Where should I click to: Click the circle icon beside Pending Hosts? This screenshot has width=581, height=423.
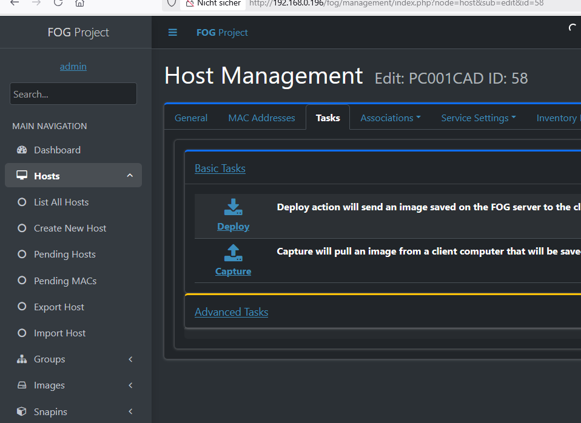tap(22, 254)
